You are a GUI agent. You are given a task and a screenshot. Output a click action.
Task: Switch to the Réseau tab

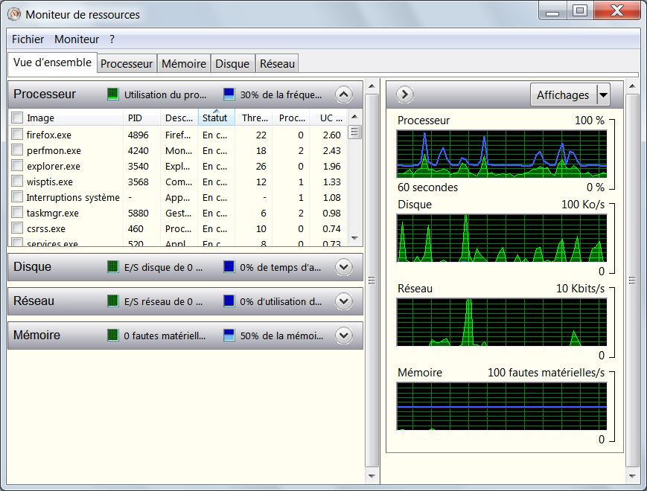(277, 64)
